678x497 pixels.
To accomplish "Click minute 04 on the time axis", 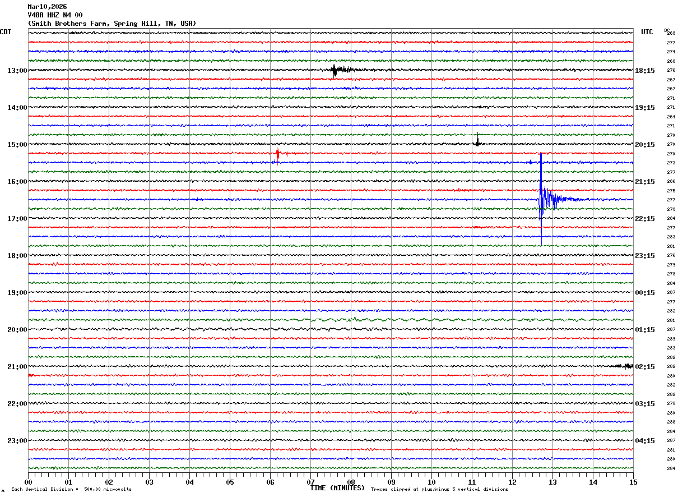I will tap(189, 482).
